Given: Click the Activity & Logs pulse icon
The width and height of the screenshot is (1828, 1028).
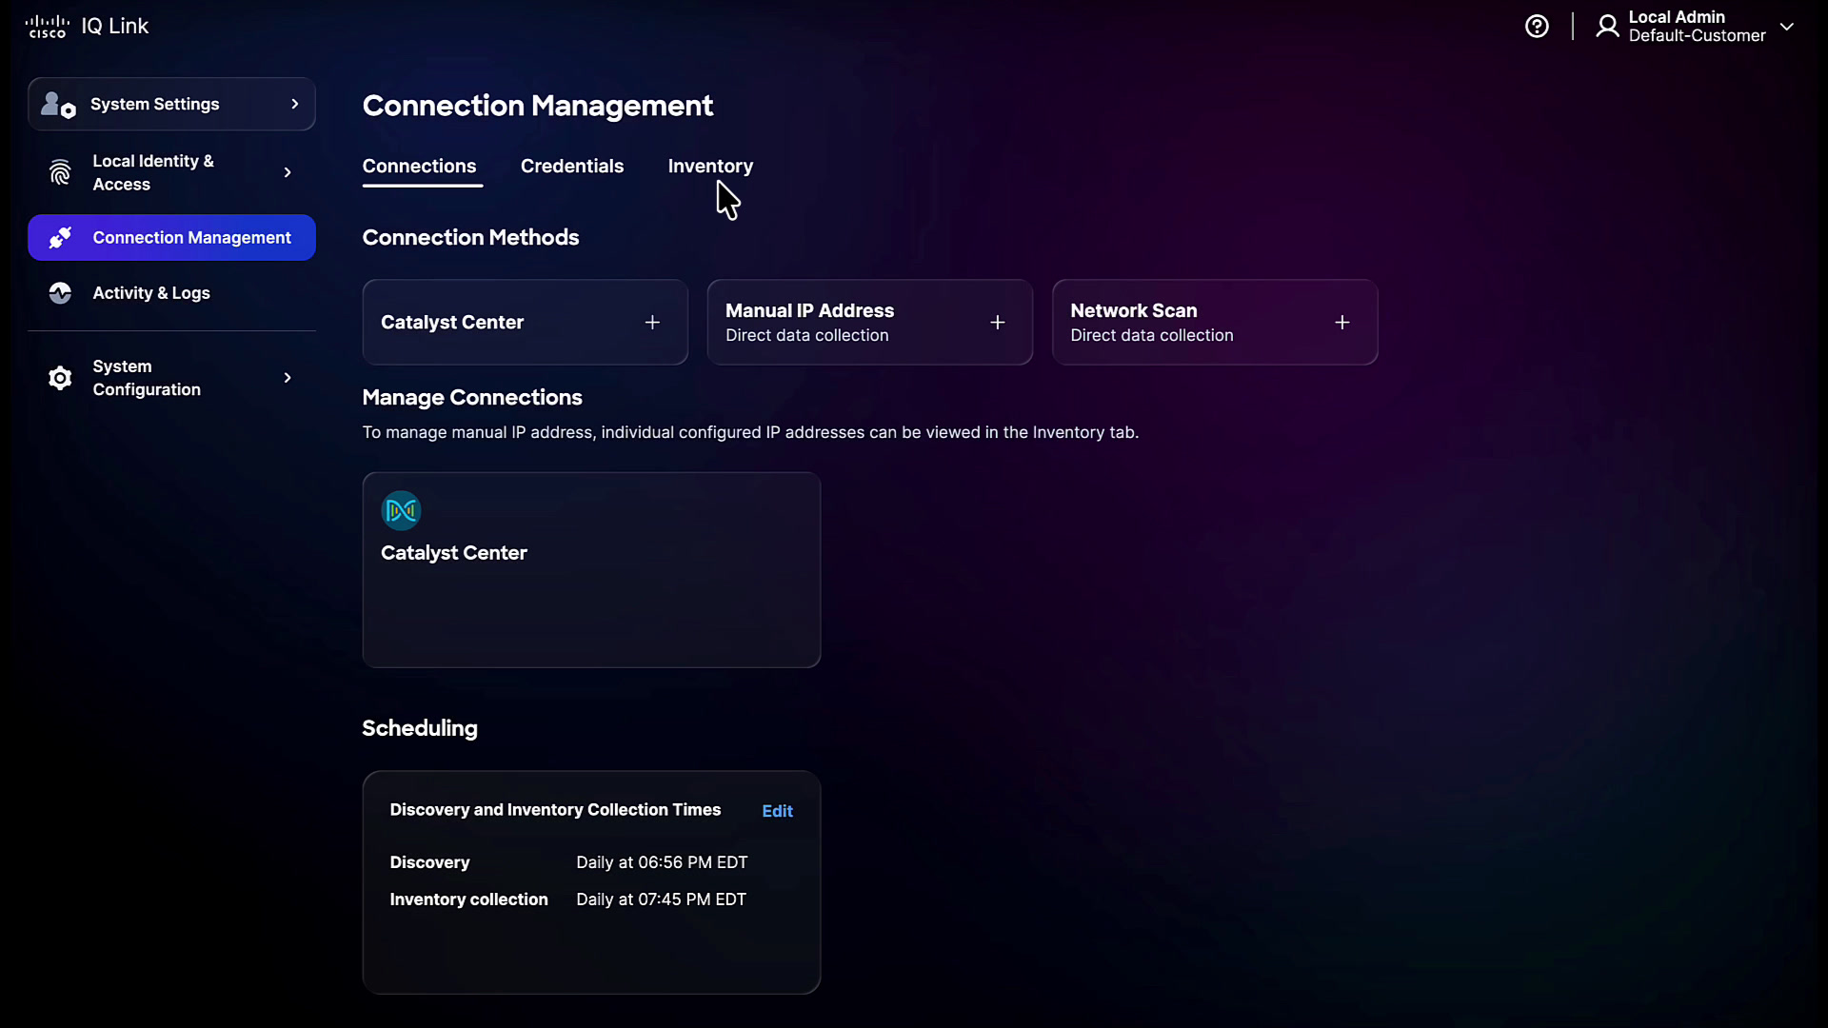Looking at the screenshot, I should tap(60, 293).
